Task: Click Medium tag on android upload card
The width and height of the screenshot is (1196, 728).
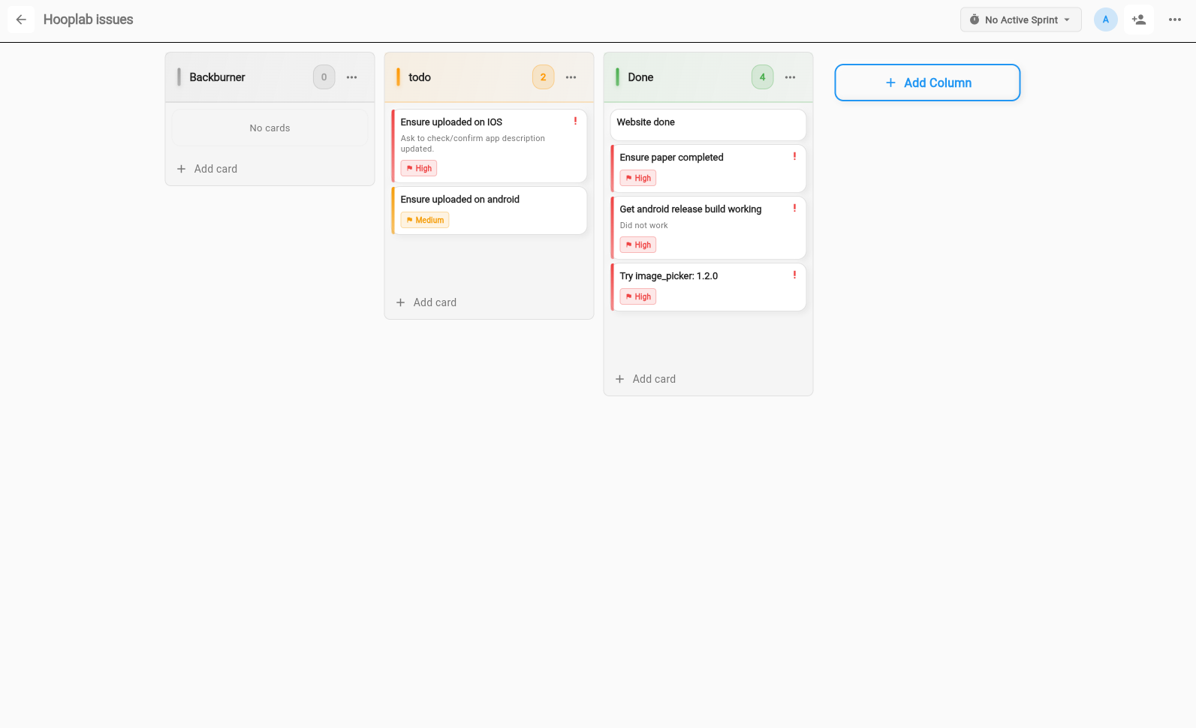Action: (425, 220)
